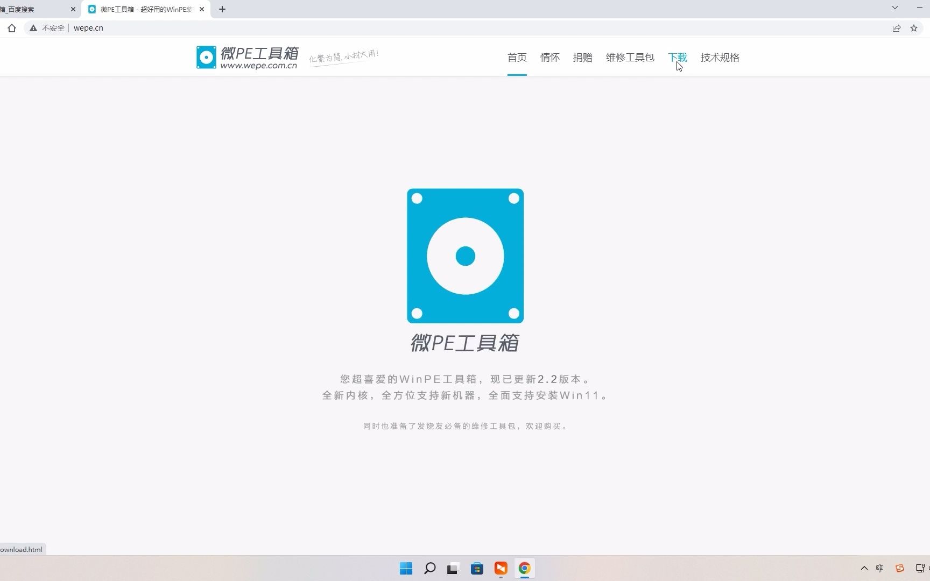This screenshot has height=581, width=930.
Task: Open the 维修工具包 page
Action: 630,58
